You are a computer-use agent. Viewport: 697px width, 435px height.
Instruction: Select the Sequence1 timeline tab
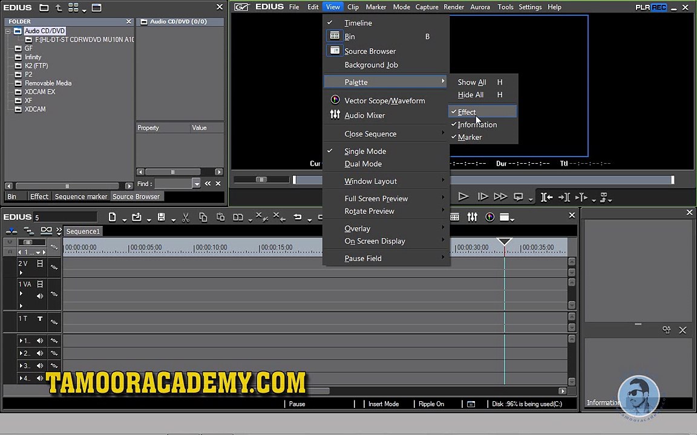tap(83, 231)
